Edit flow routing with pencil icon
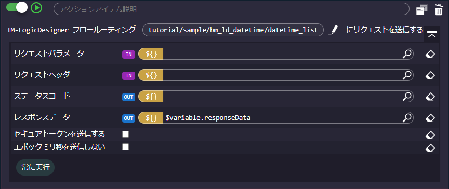 (333, 30)
